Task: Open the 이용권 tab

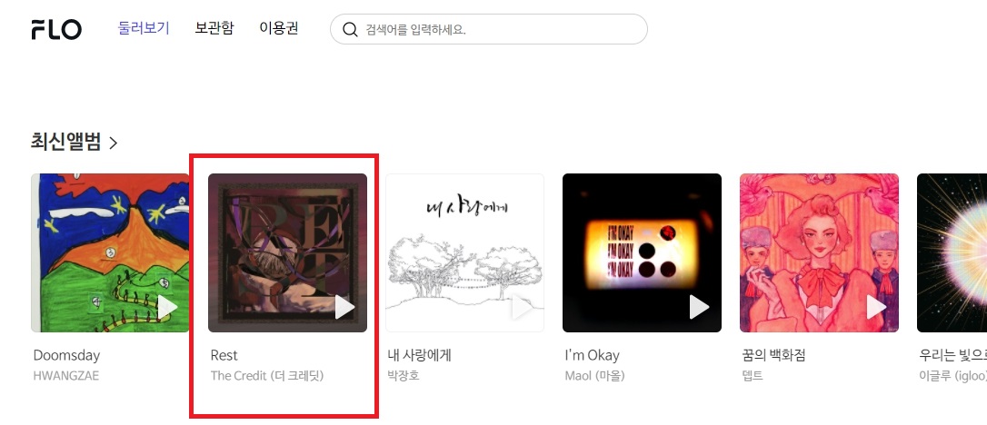Action: [279, 28]
